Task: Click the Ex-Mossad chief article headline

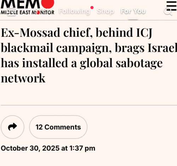Action: point(89,55)
